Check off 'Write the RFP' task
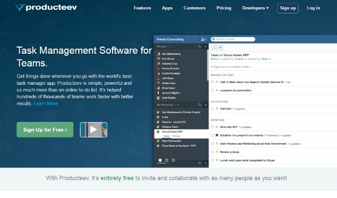337x198 pixels. click(x=212, y=127)
